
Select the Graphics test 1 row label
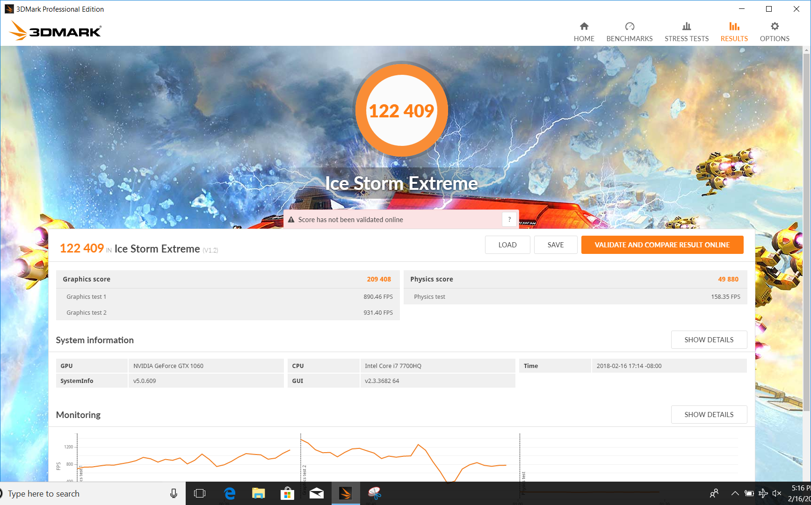click(x=87, y=297)
